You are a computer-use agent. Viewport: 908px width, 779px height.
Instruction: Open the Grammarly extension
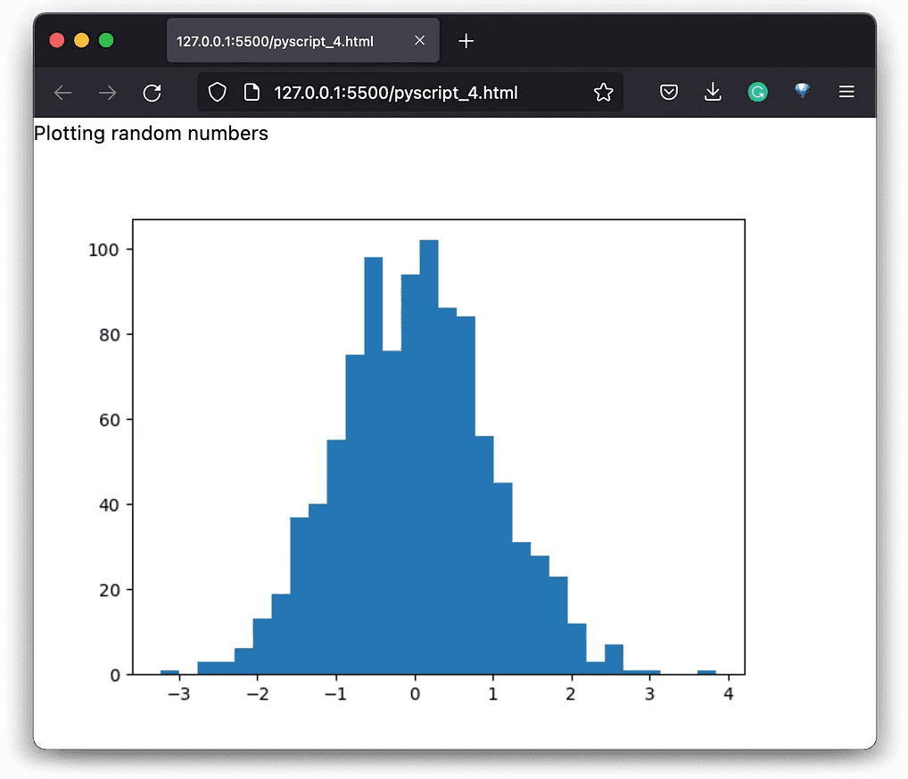pos(757,92)
